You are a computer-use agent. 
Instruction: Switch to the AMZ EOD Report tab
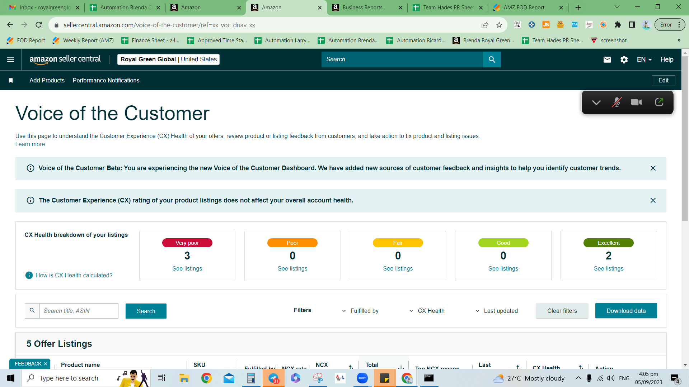click(x=528, y=8)
